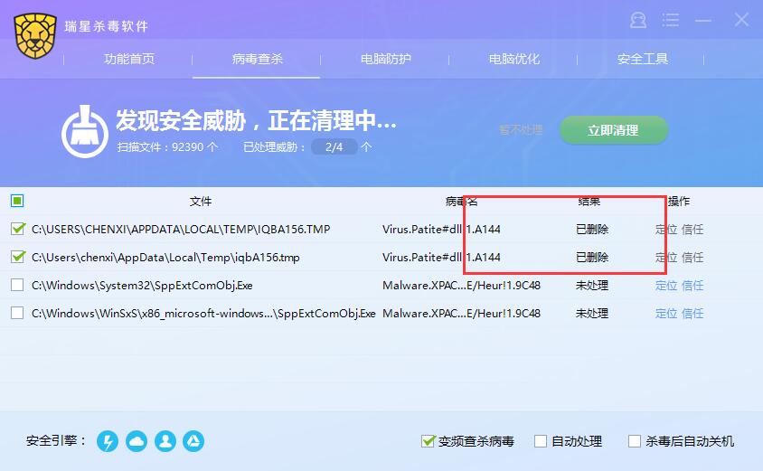Click the broom cleaning status icon
The image size is (763, 471).
click(x=85, y=131)
